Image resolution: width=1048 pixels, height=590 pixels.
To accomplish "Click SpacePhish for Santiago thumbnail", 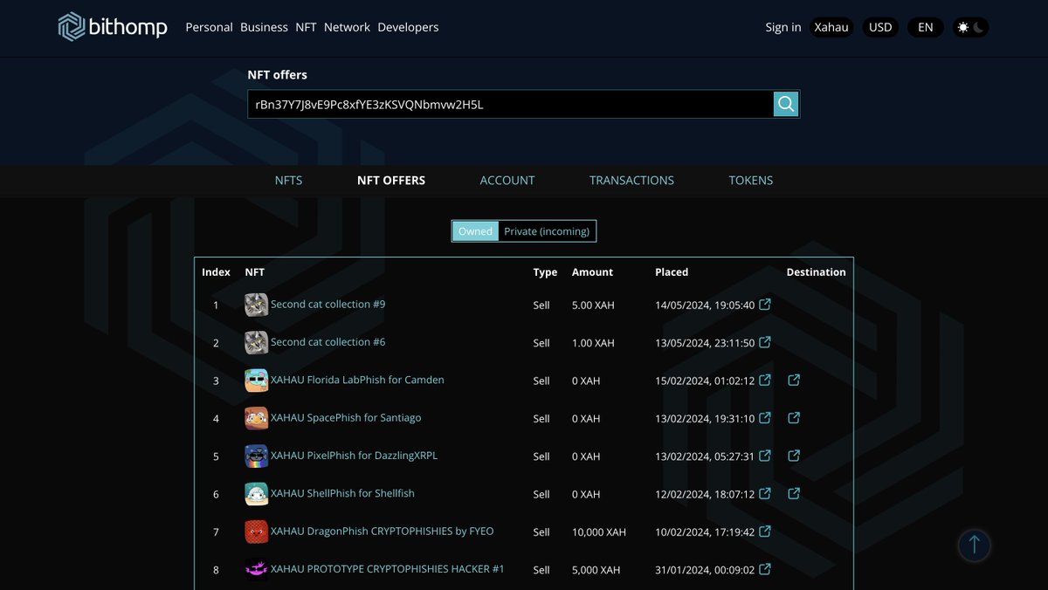I will [x=256, y=418].
